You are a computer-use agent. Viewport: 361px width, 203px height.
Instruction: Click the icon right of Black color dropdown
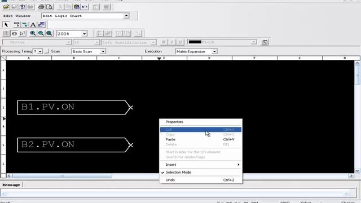265,42
